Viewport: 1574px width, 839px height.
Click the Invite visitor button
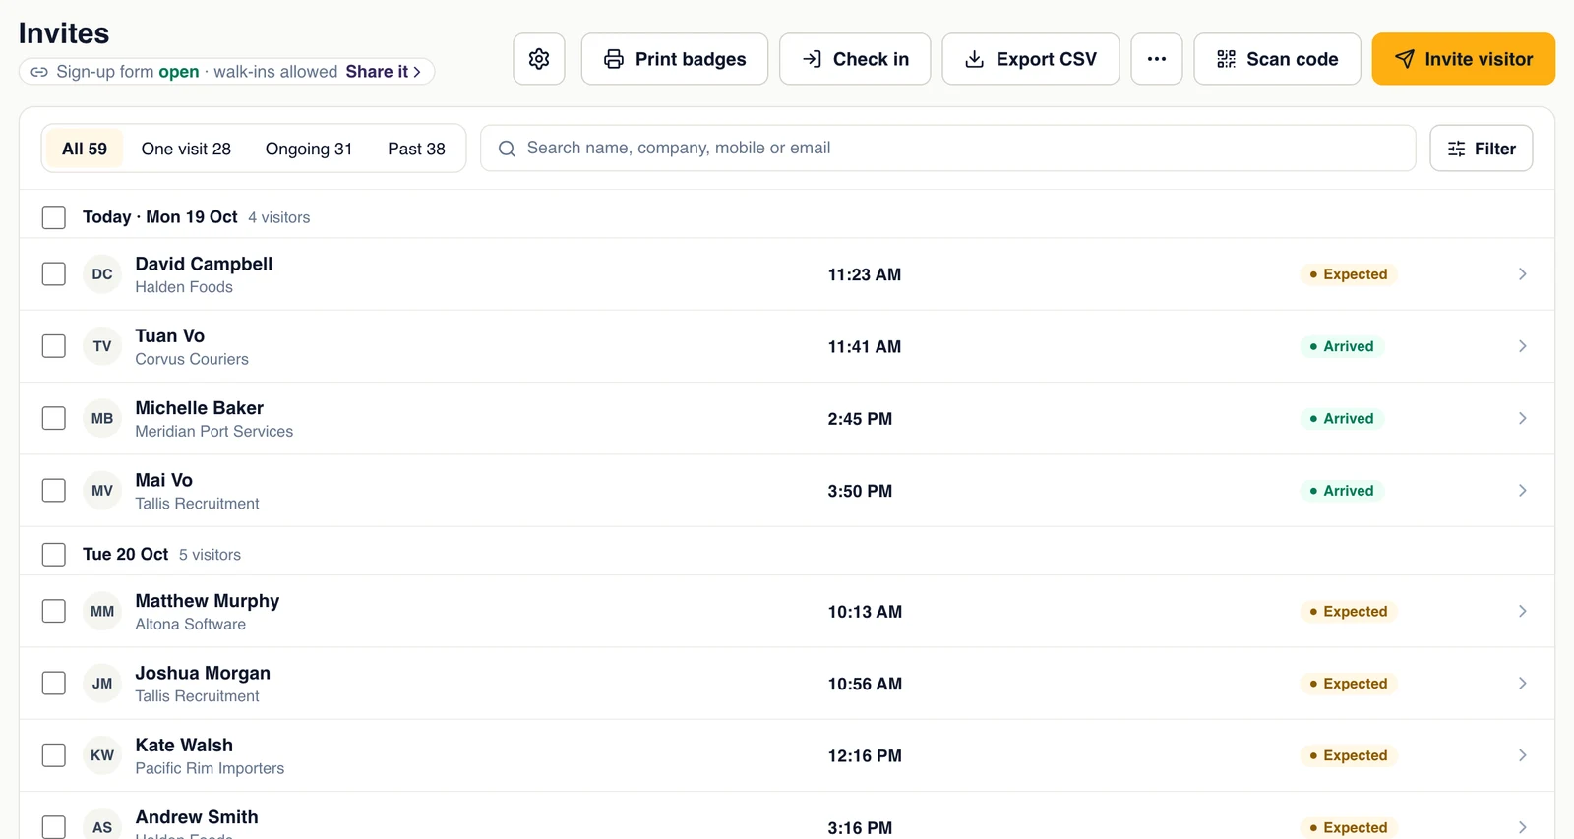coord(1464,59)
